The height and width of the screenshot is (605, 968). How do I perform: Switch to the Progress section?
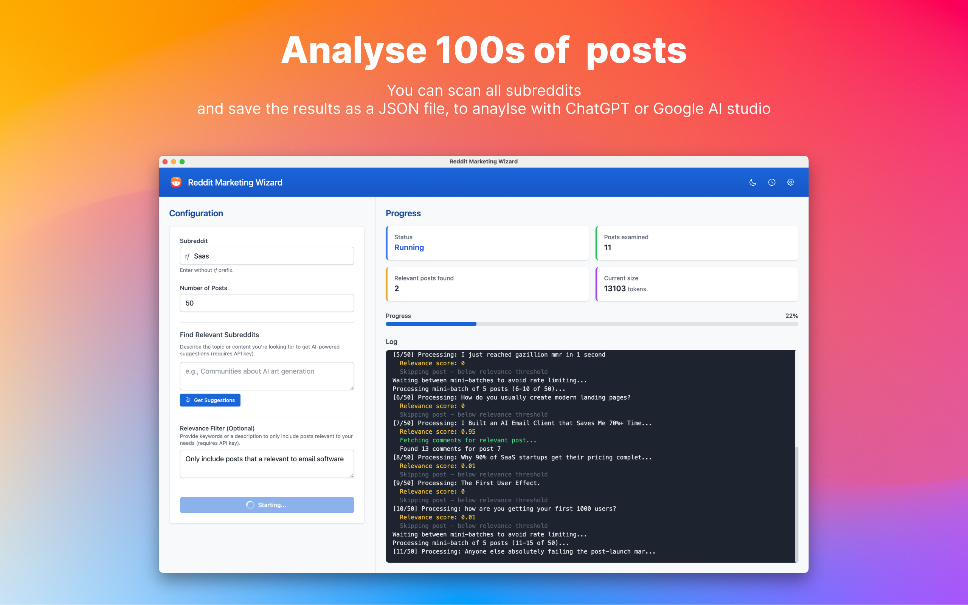[403, 213]
